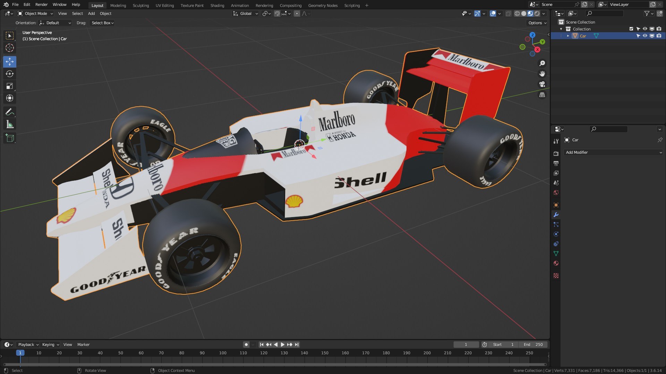Image resolution: width=666 pixels, height=374 pixels.
Task: Toggle snapping magnet icon
Action: click(277, 14)
